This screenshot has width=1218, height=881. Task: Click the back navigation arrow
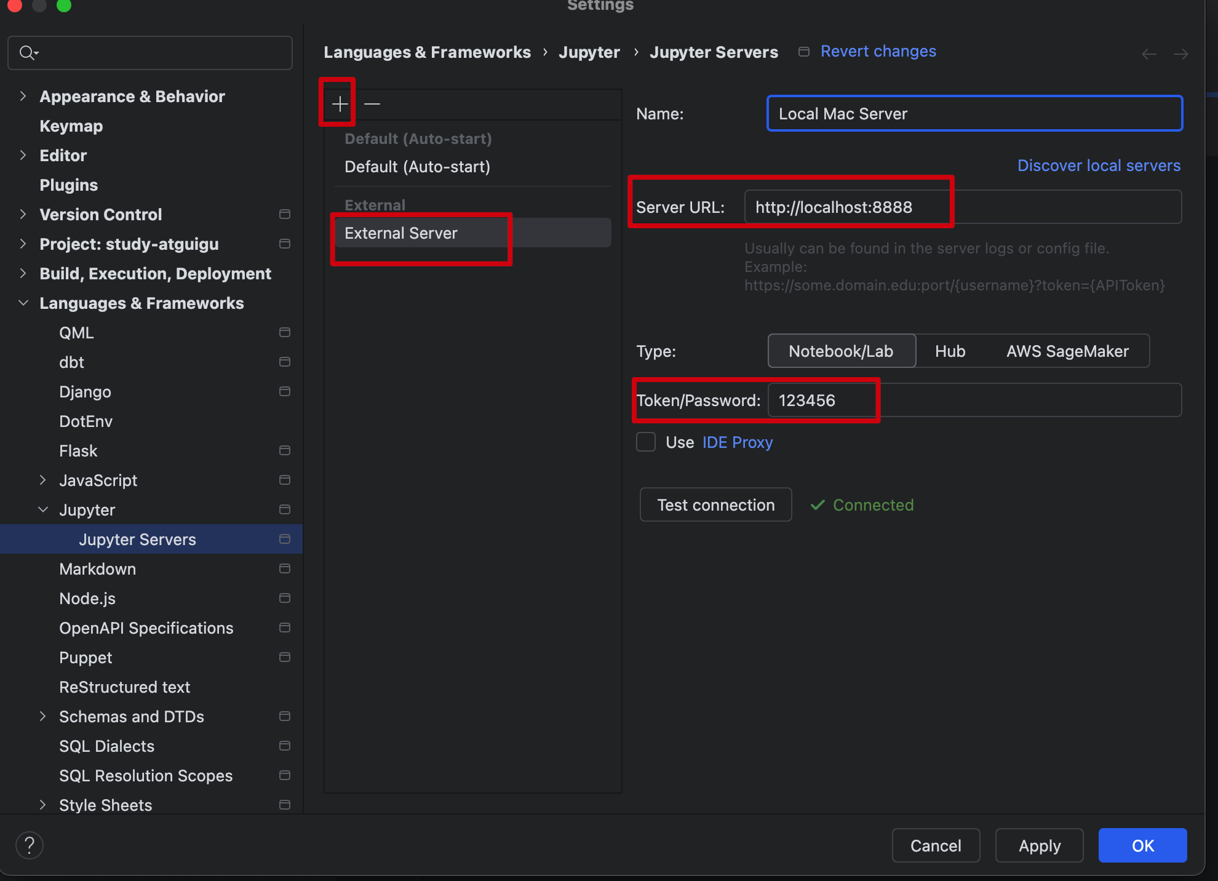(x=1148, y=54)
